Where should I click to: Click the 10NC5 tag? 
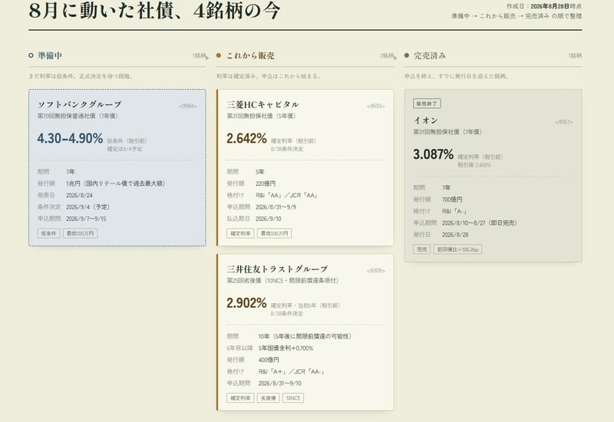(x=293, y=398)
